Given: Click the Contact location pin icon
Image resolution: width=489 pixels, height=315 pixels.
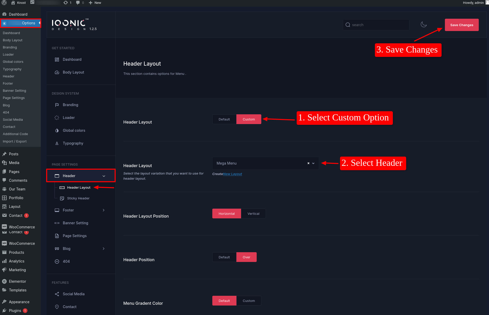Looking at the screenshot, I should (57, 307).
